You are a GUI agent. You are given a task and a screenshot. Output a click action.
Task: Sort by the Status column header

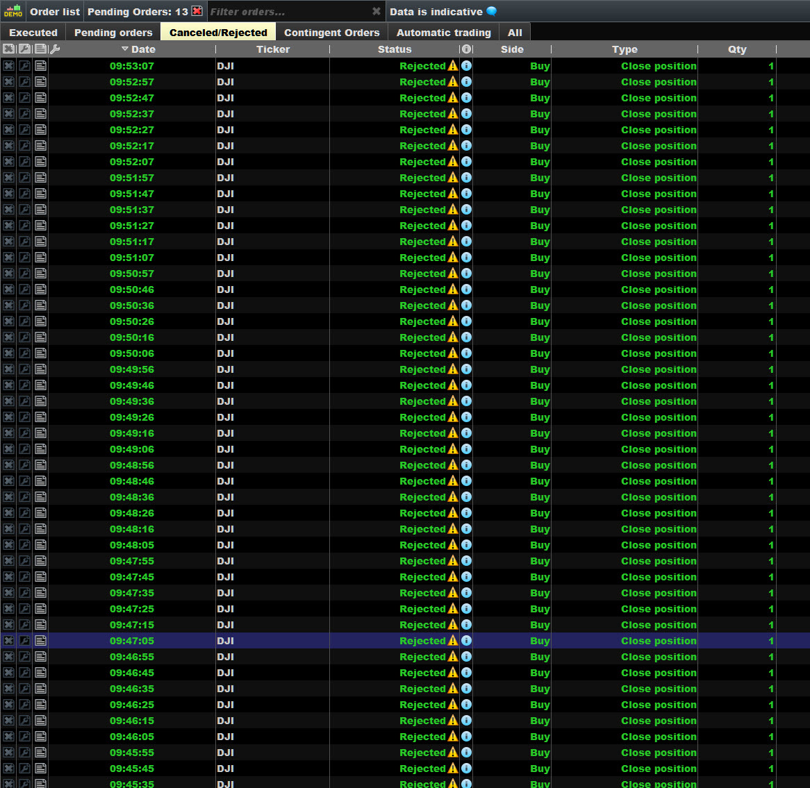pyautogui.click(x=394, y=49)
